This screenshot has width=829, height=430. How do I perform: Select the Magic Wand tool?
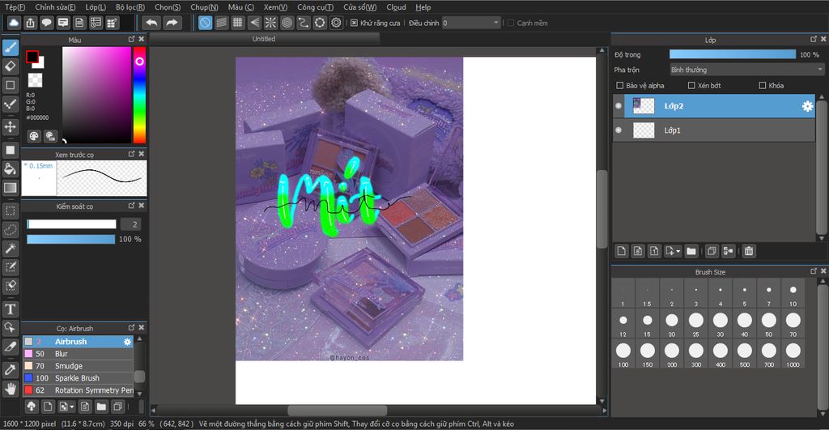[x=10, y=248]
